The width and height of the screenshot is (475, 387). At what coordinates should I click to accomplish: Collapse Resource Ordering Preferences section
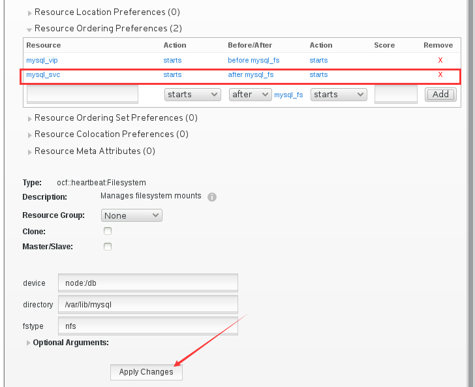29,30
